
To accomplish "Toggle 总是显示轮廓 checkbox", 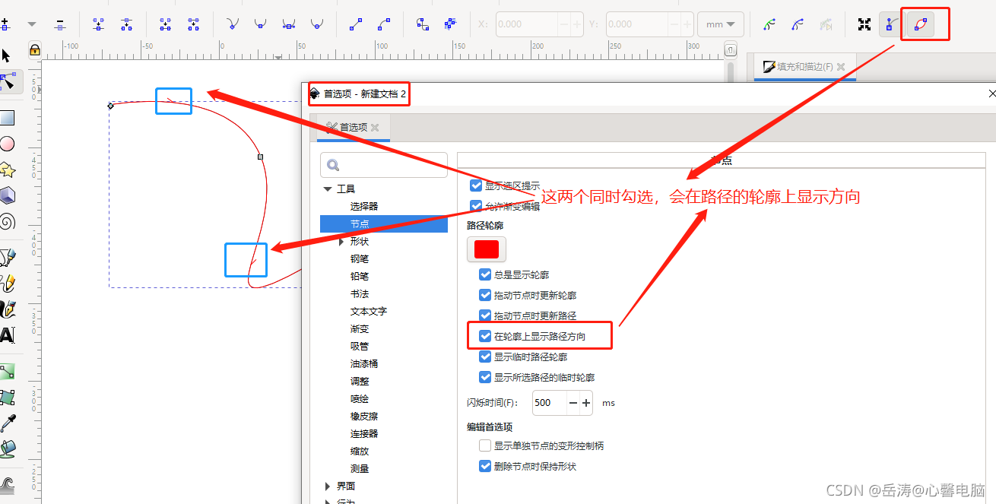I will (x=485, y=274).
